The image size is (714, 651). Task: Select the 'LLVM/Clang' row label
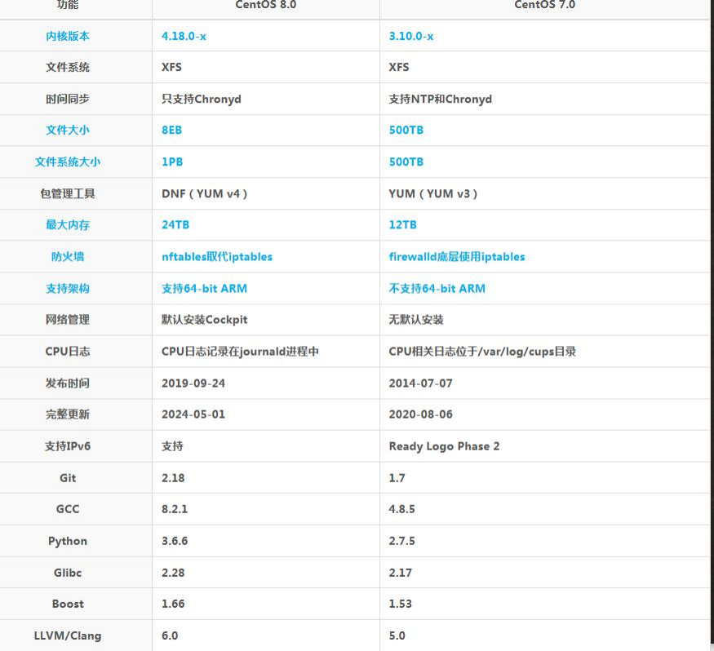pyautogui.click(x=68, y=635)
